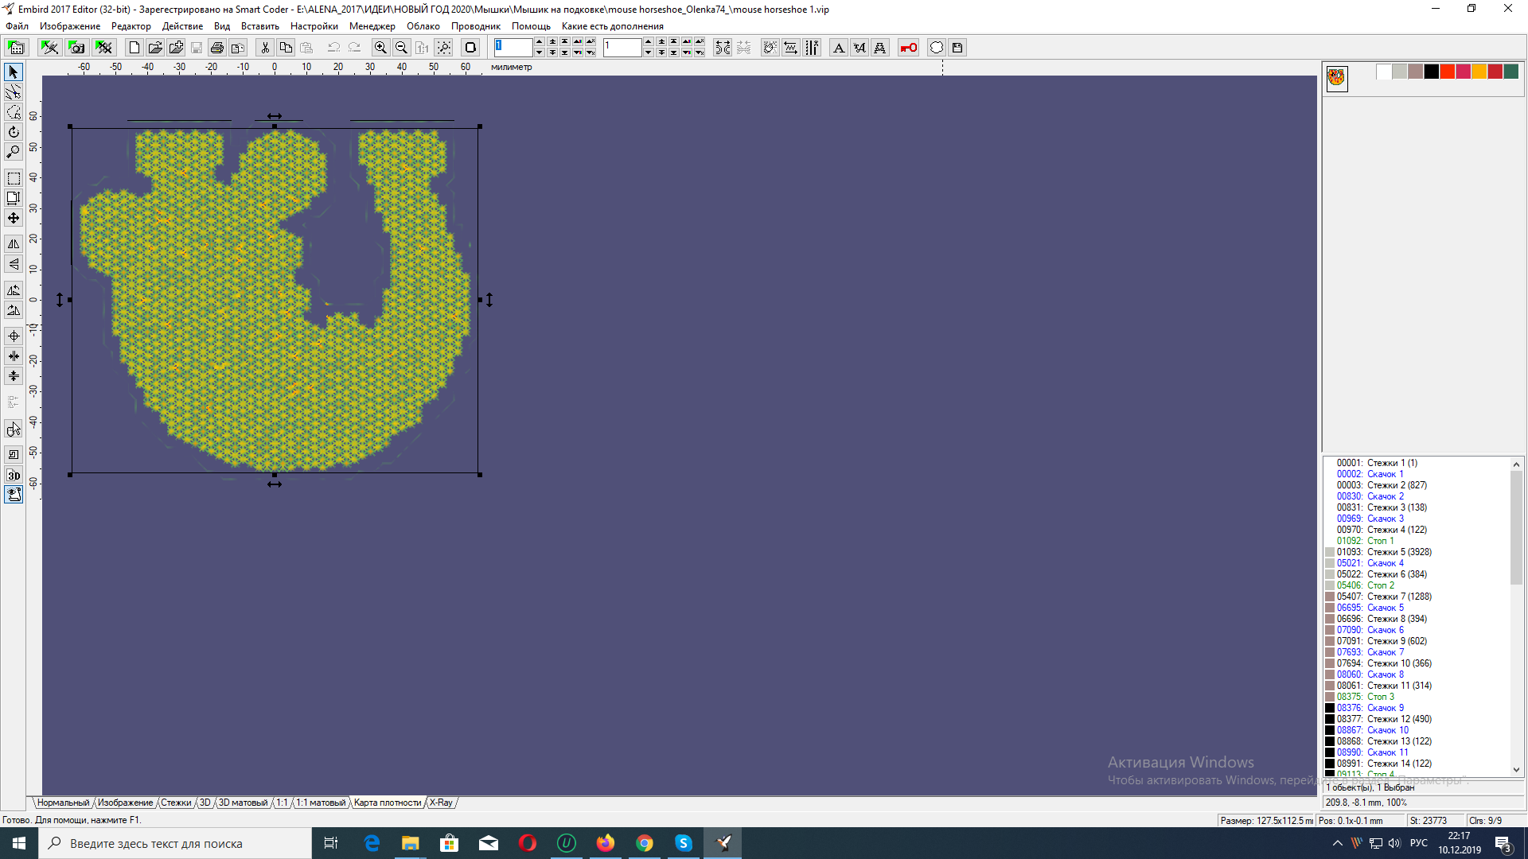Open the lettering tool letter A icon

[839, 48]
